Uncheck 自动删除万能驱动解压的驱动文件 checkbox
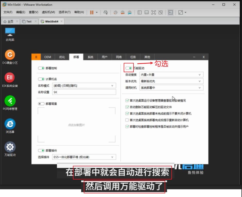242x197 pixels. pos(127,107)
